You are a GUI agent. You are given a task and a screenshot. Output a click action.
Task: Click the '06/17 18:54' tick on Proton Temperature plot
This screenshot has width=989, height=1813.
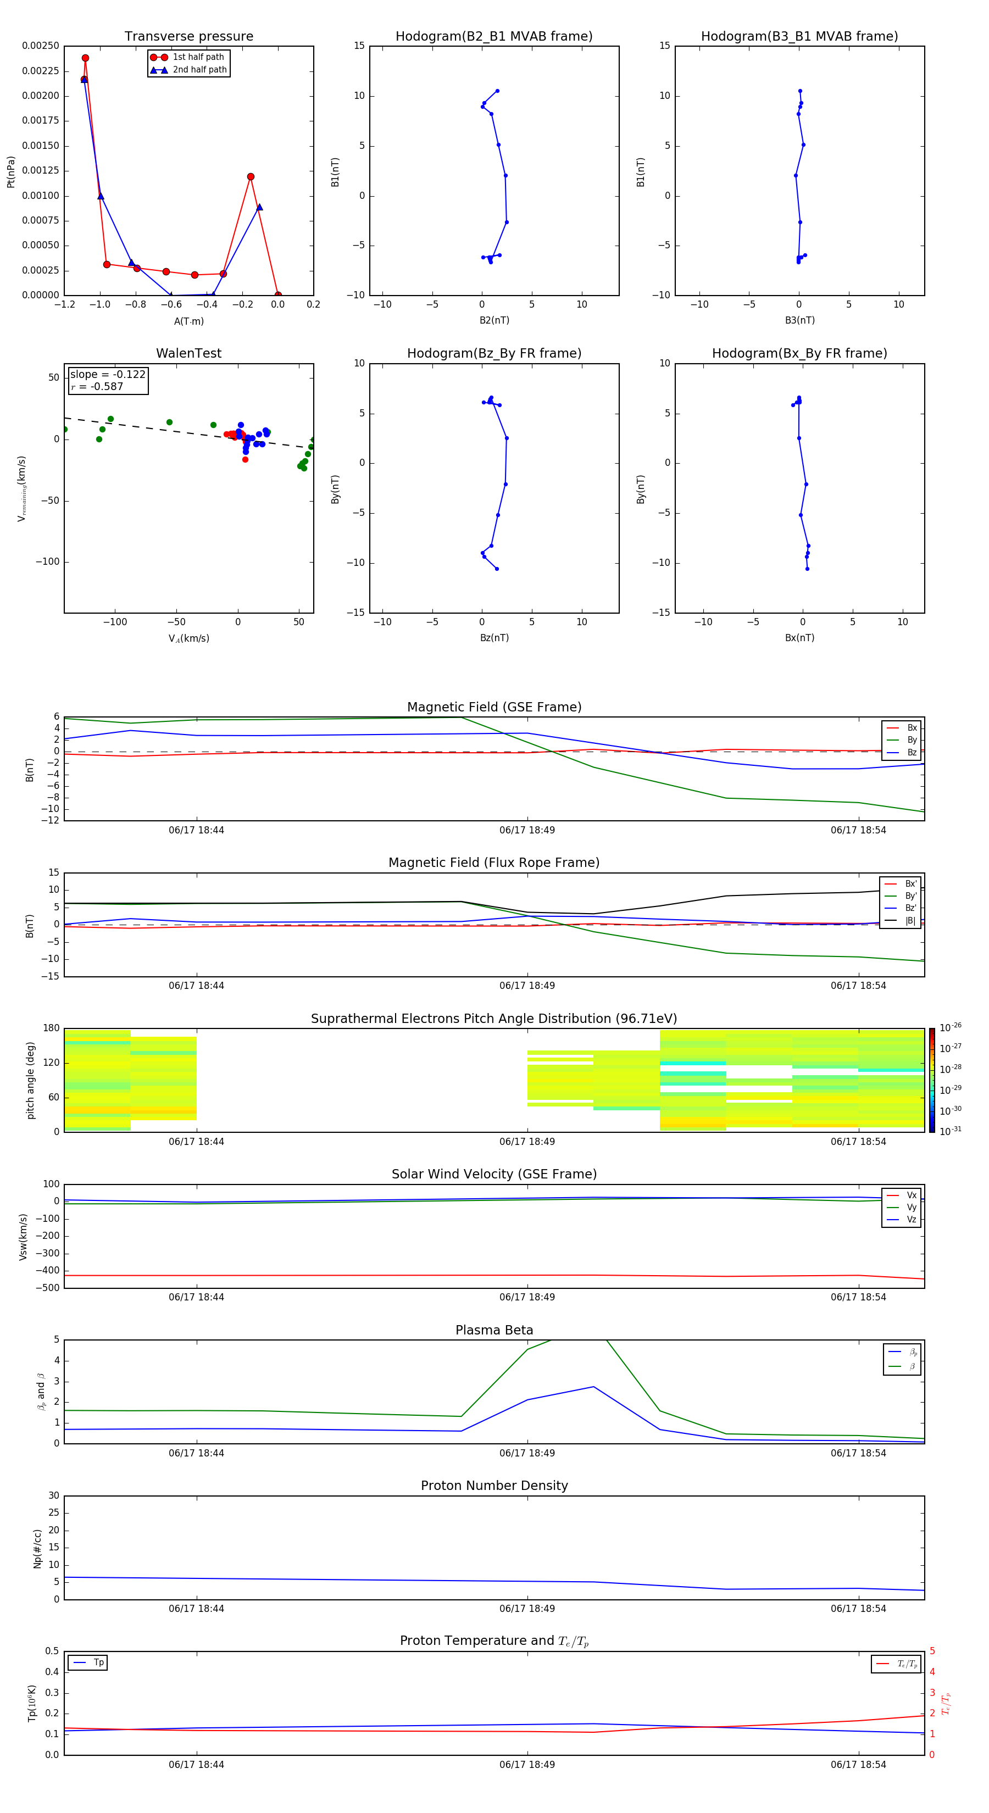[858, 1765]
